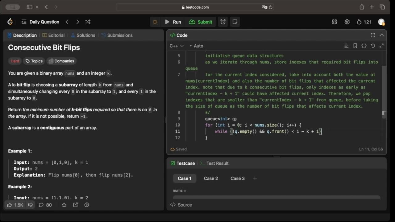Shuffle to a random problem
Image resolution: width=395 pixels, height=222 pixels.
[x=88, y=22]
